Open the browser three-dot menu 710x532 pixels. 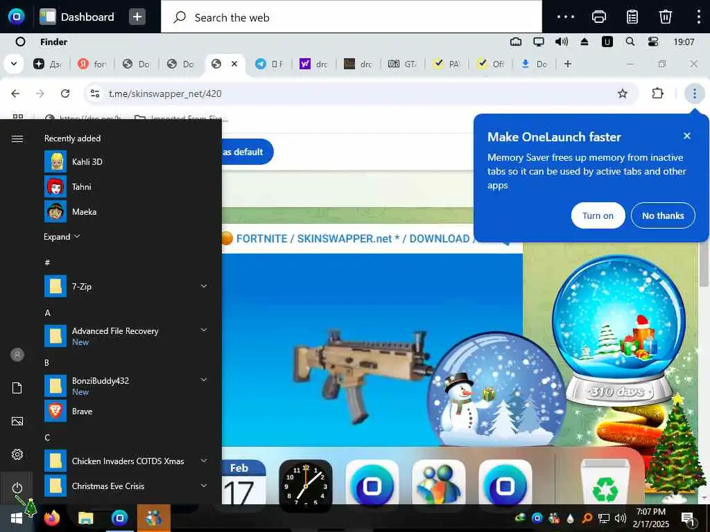click(694, 94)
